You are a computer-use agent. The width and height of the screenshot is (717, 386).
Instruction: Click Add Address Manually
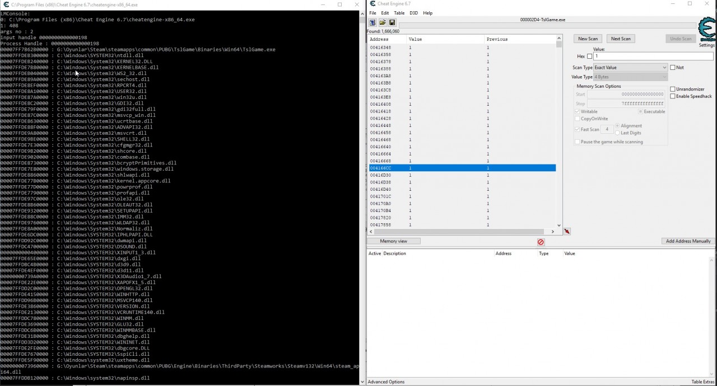pyautogui.click(x=688, y=241)
